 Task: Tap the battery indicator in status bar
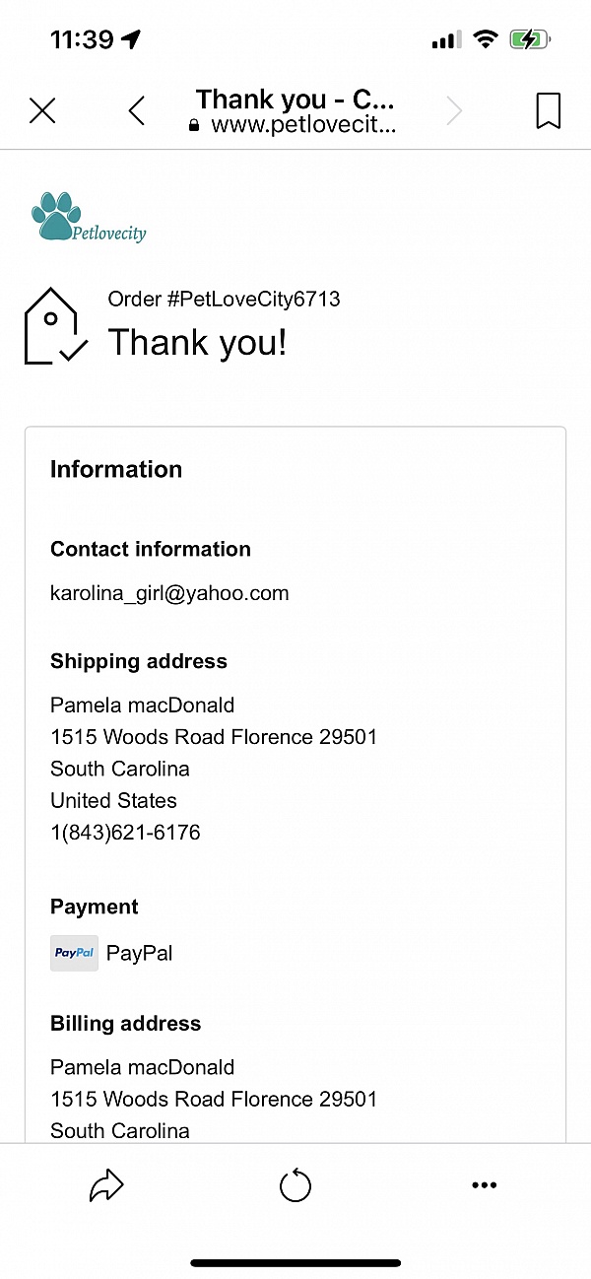tap(530, 39)
